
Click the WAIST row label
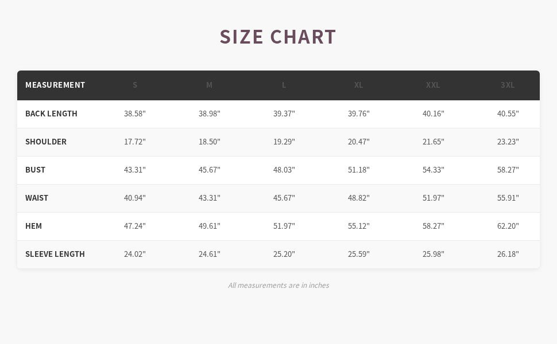pos(37,198)
